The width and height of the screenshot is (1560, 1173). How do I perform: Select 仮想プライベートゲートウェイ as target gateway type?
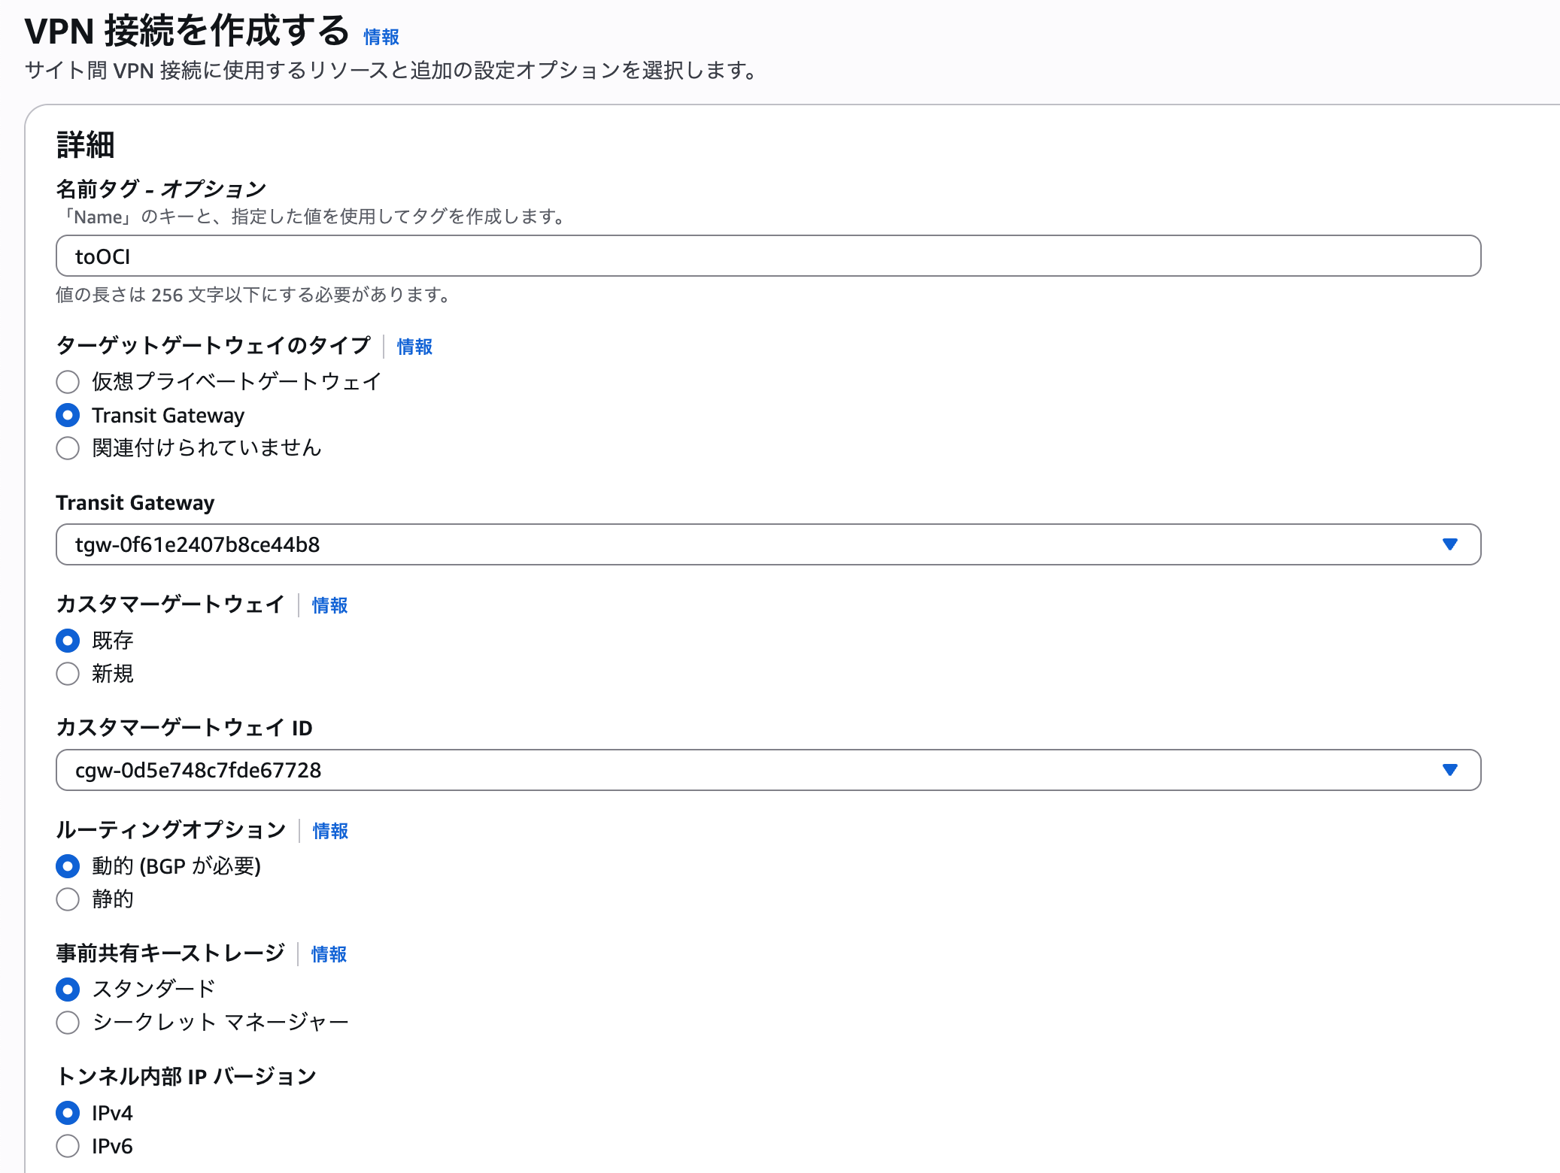[x=68, y=382]
